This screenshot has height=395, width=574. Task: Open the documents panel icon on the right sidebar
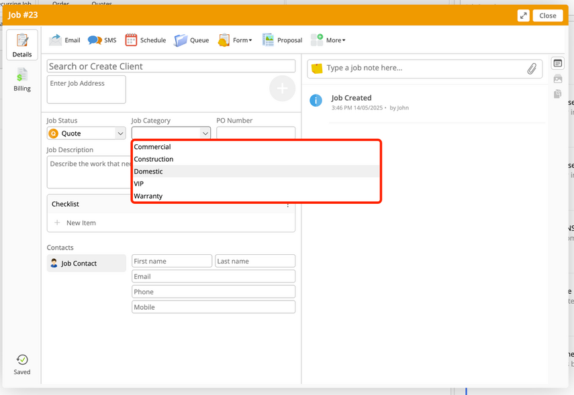(x=557, y=94)
